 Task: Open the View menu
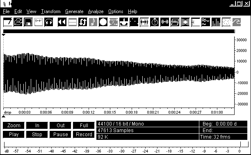tap(31, 11)
